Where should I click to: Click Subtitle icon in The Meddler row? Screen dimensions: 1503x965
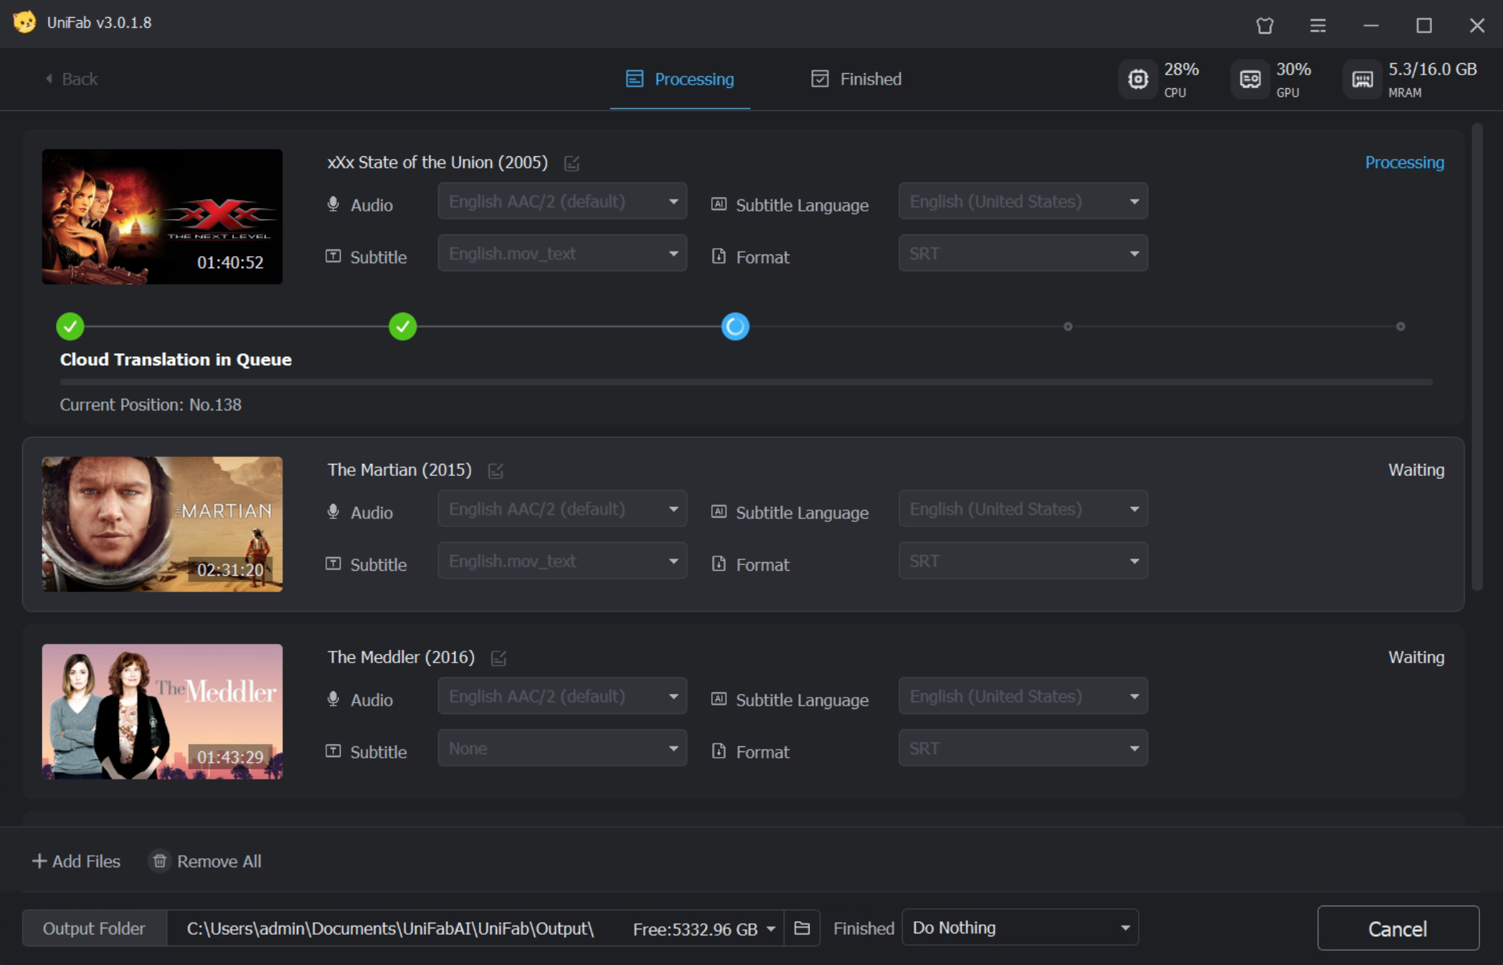[333, 751]
